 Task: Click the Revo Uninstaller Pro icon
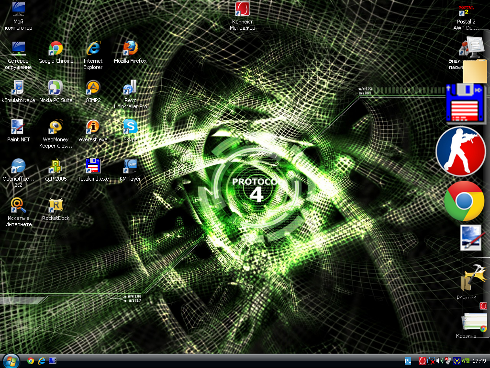[x=130, y=88]
